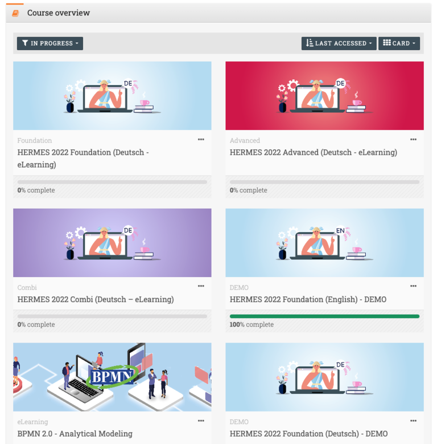437x444 pixels.
Task: Click the green 100% progress bar
Action: [x=324, y=316]
